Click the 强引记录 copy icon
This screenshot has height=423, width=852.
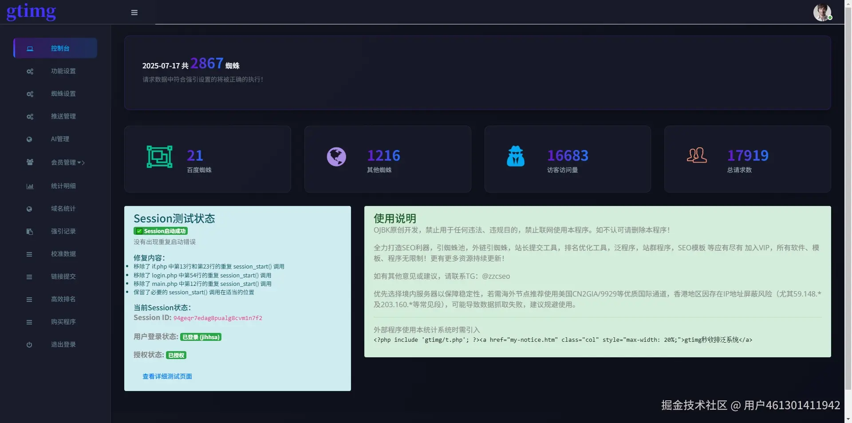(29, 231)
